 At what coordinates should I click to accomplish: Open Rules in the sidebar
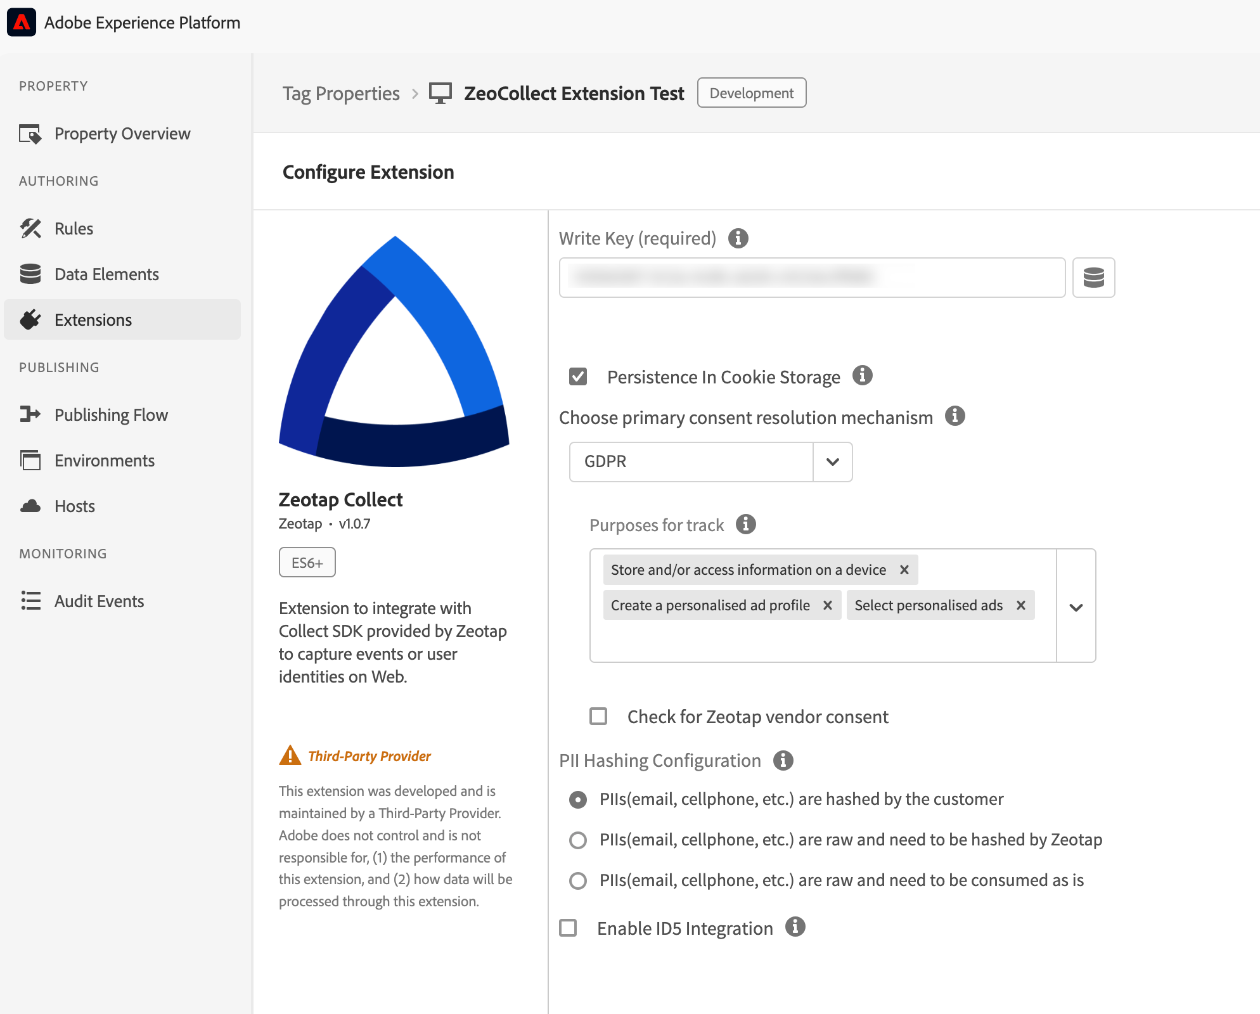click(74, 229)
